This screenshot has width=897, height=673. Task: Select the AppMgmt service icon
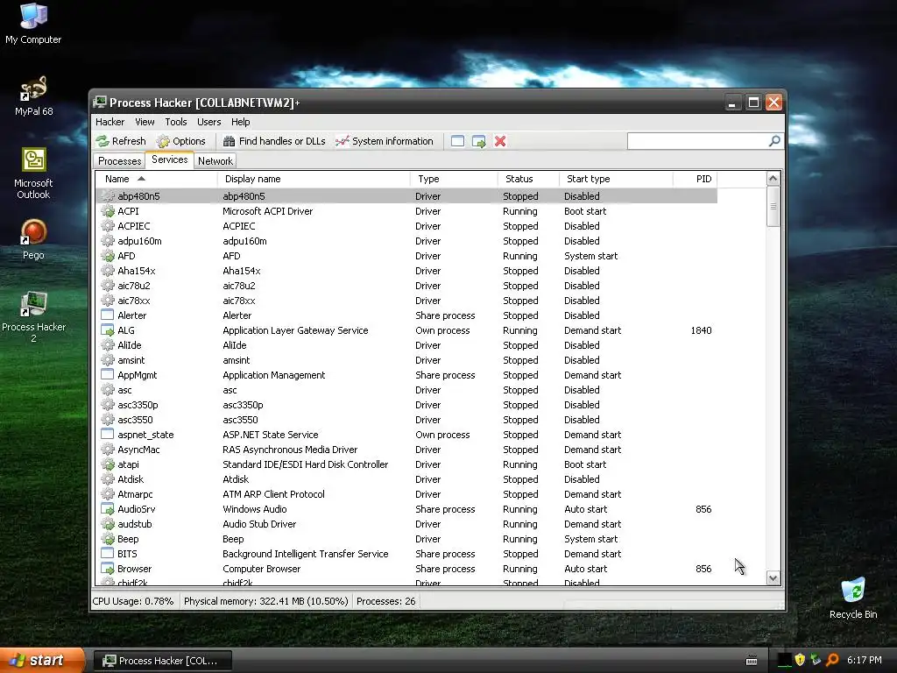[108, 375]
